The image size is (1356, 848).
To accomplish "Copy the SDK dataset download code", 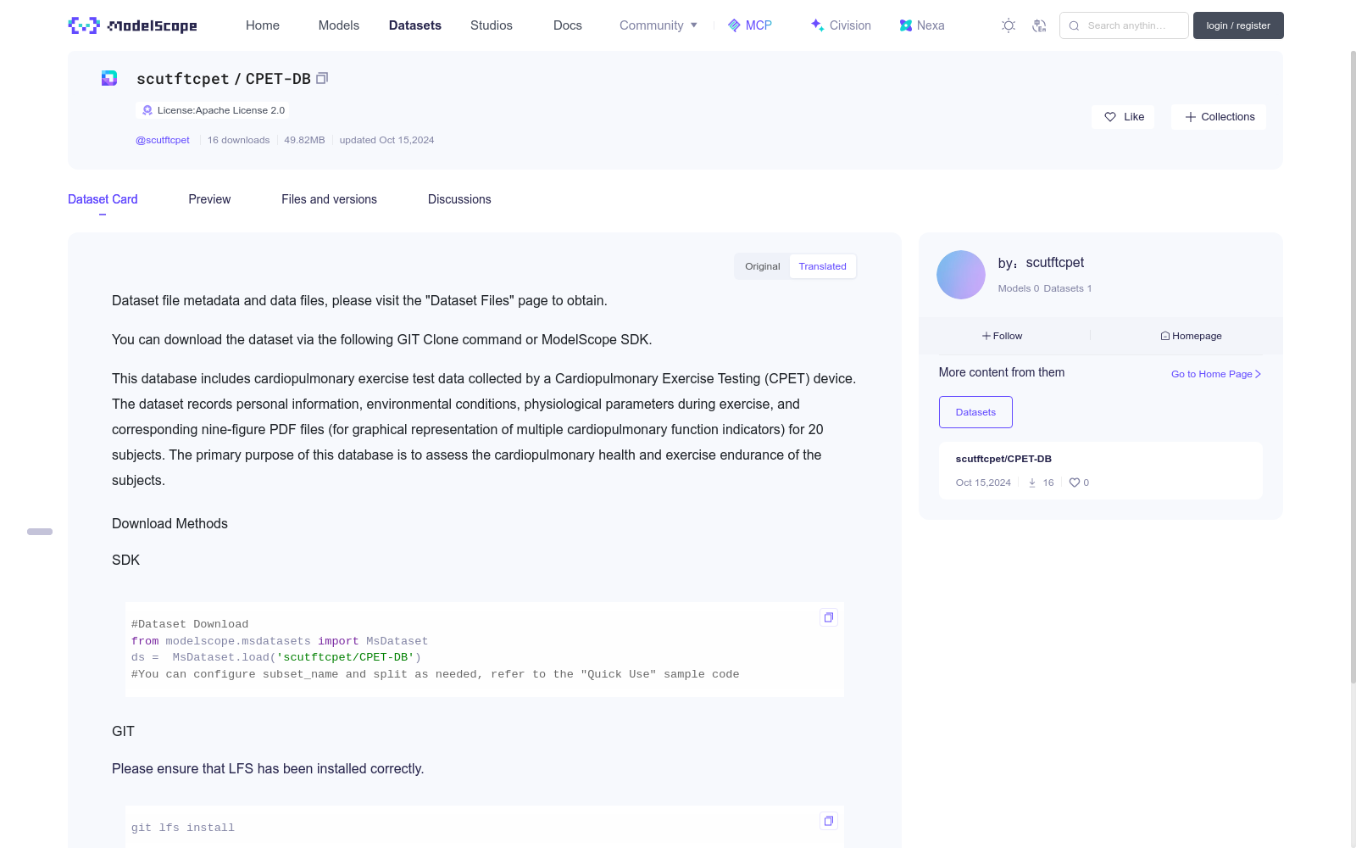I will pos(829,617).
